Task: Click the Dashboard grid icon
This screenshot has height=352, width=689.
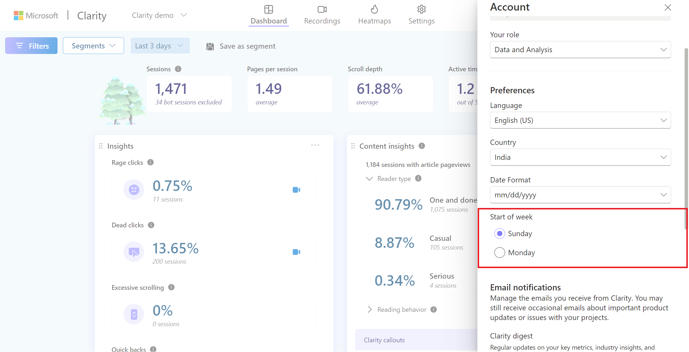Action: click(269, 9)
